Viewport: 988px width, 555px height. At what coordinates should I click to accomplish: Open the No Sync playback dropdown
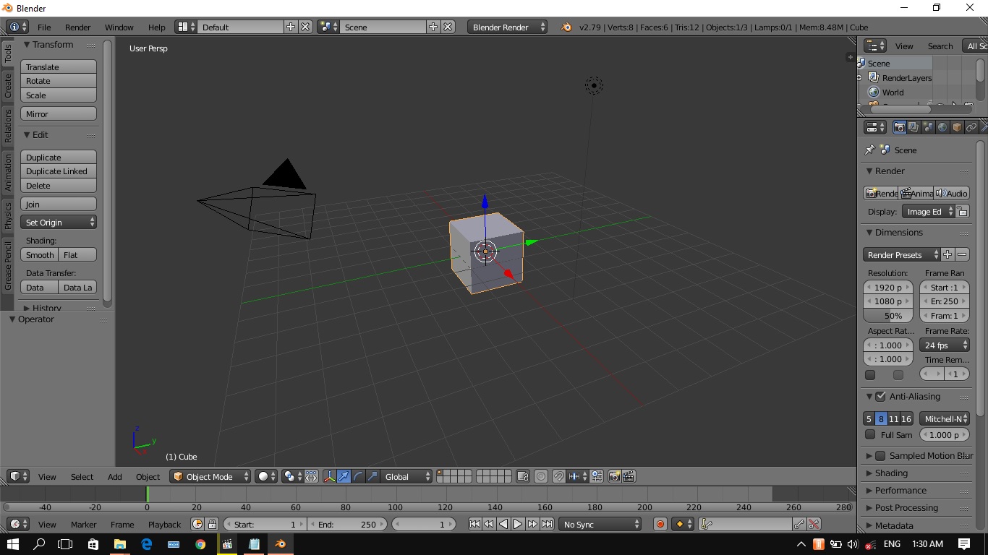tap(600, 524)
